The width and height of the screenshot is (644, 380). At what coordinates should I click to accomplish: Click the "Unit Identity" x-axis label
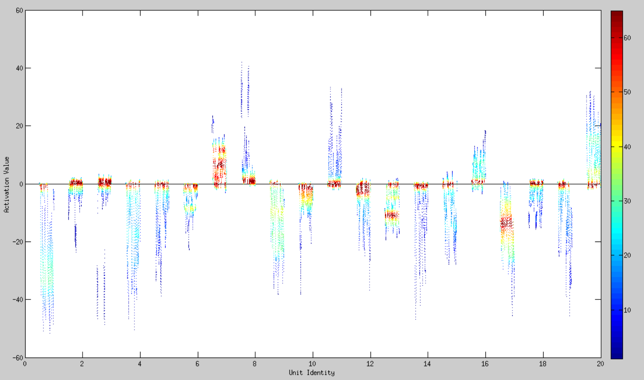pyautogui.click(x=311, y=373)
